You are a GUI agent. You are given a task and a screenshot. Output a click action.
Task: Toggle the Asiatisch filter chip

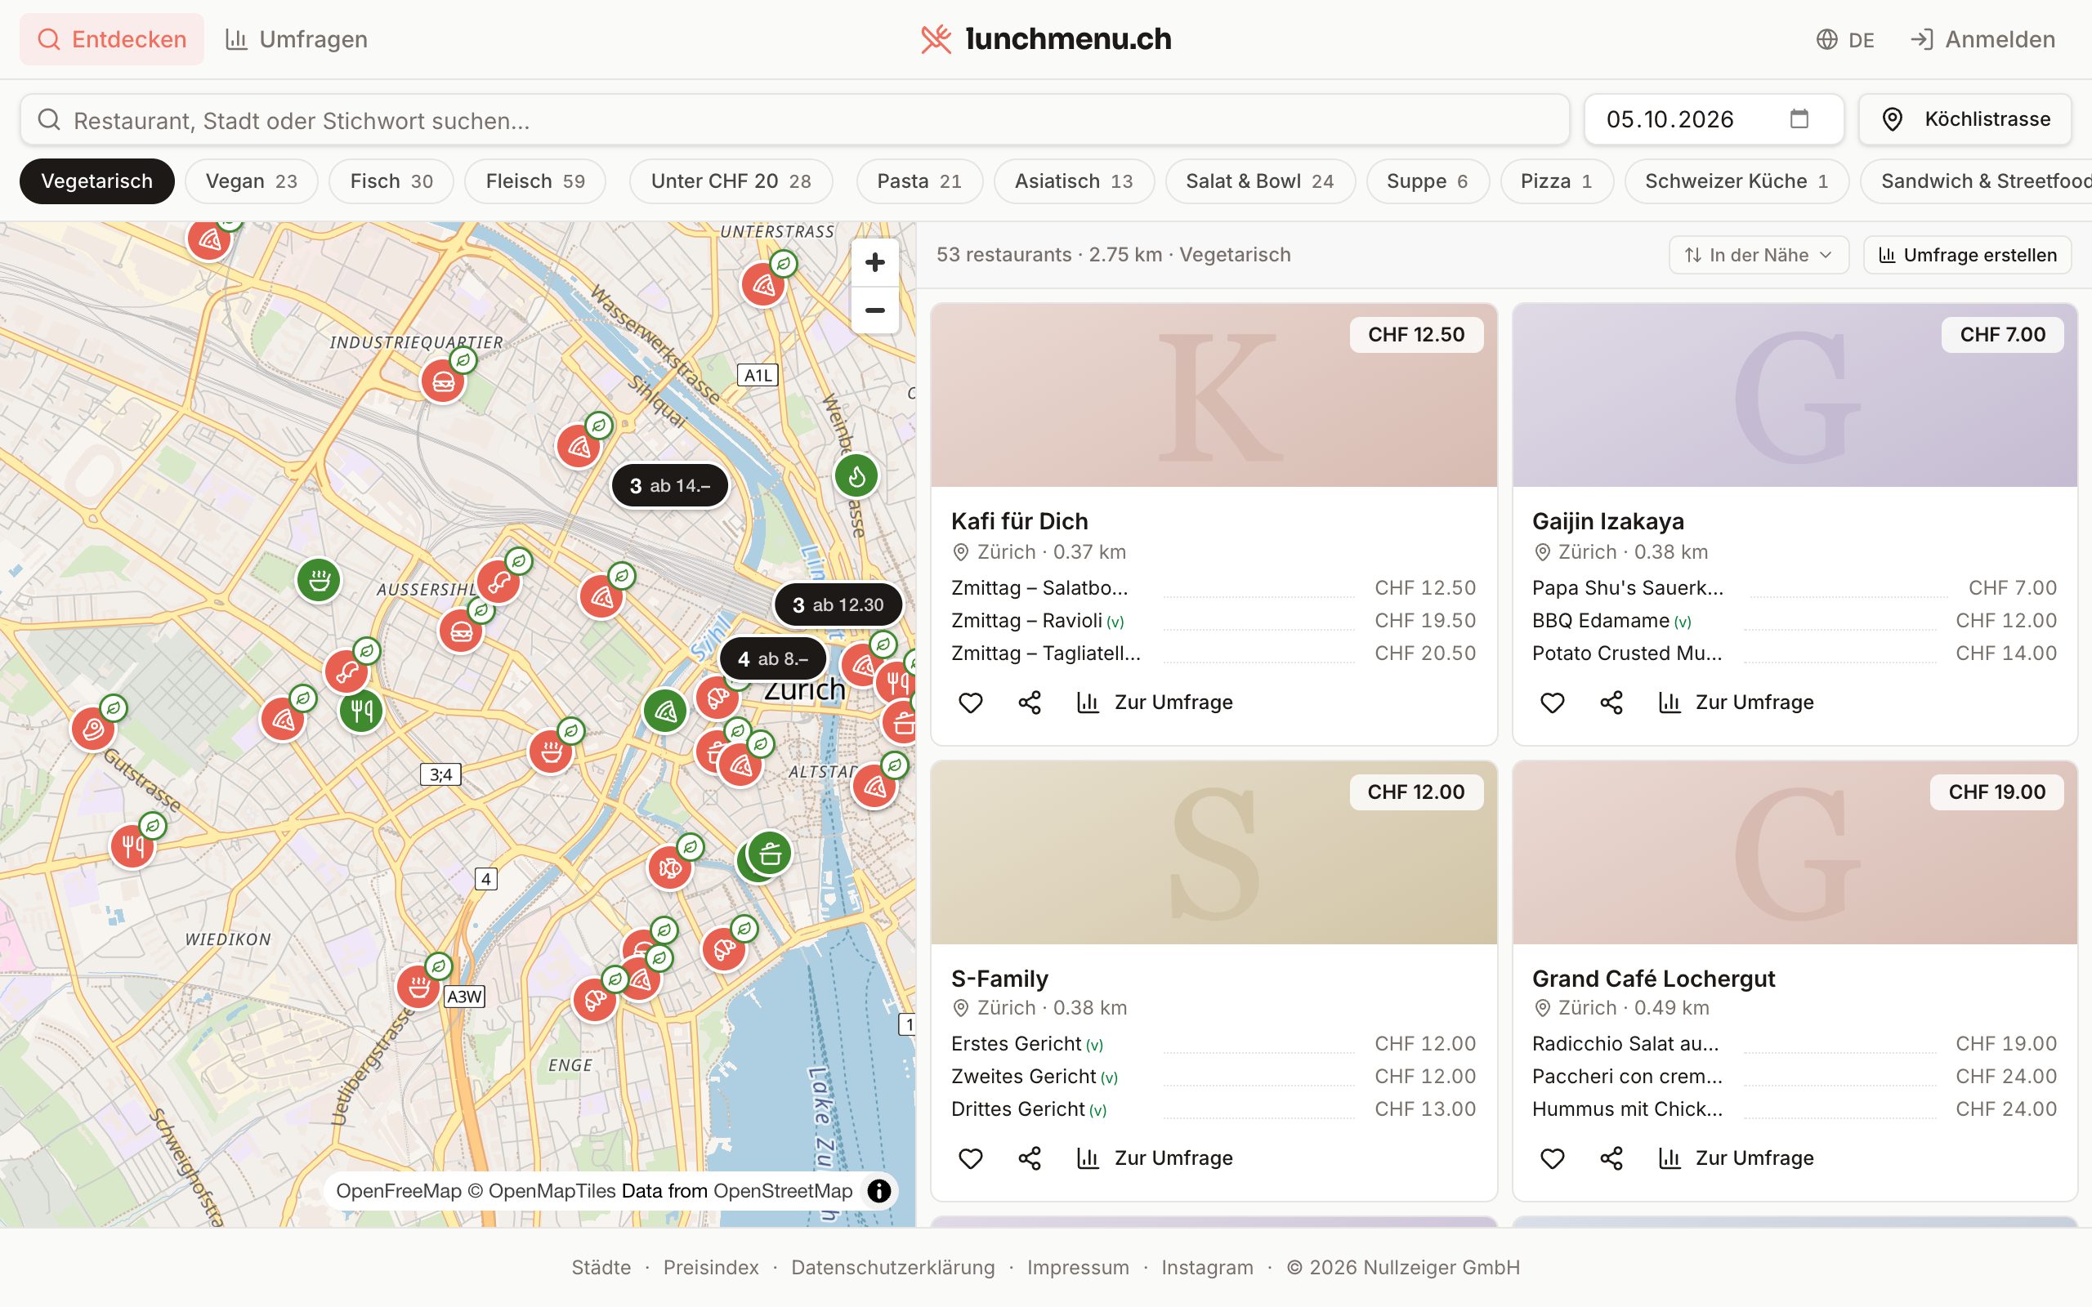[x=1074, y=181]
